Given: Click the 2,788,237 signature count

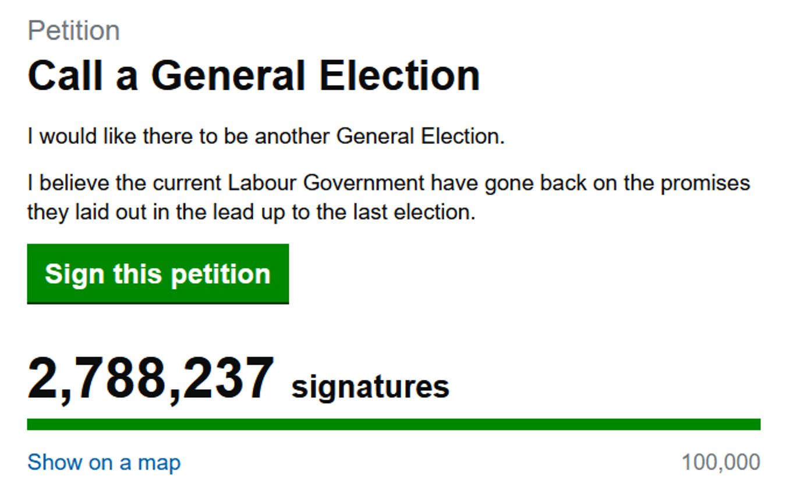Looking at the screenshot, I should tap(151, 380).
